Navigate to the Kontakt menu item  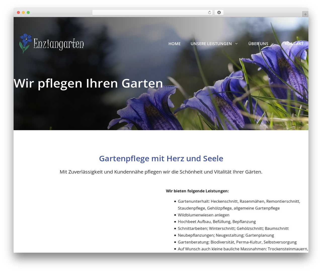(294, 44)
